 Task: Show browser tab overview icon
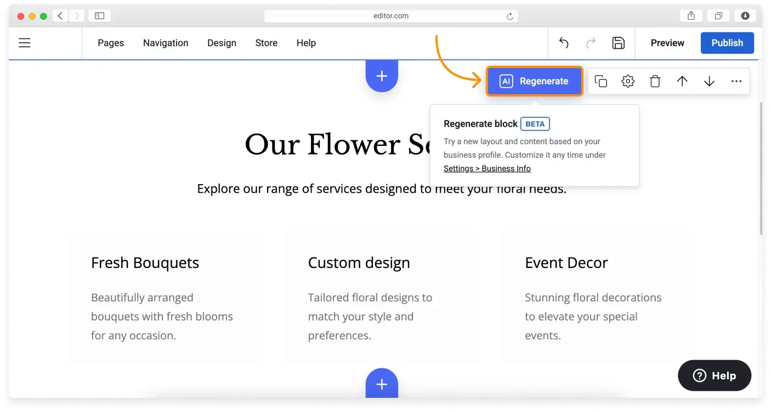coord(718,16)
